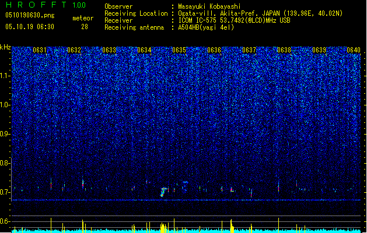Click the 0639 time marker

coord(319,50)
